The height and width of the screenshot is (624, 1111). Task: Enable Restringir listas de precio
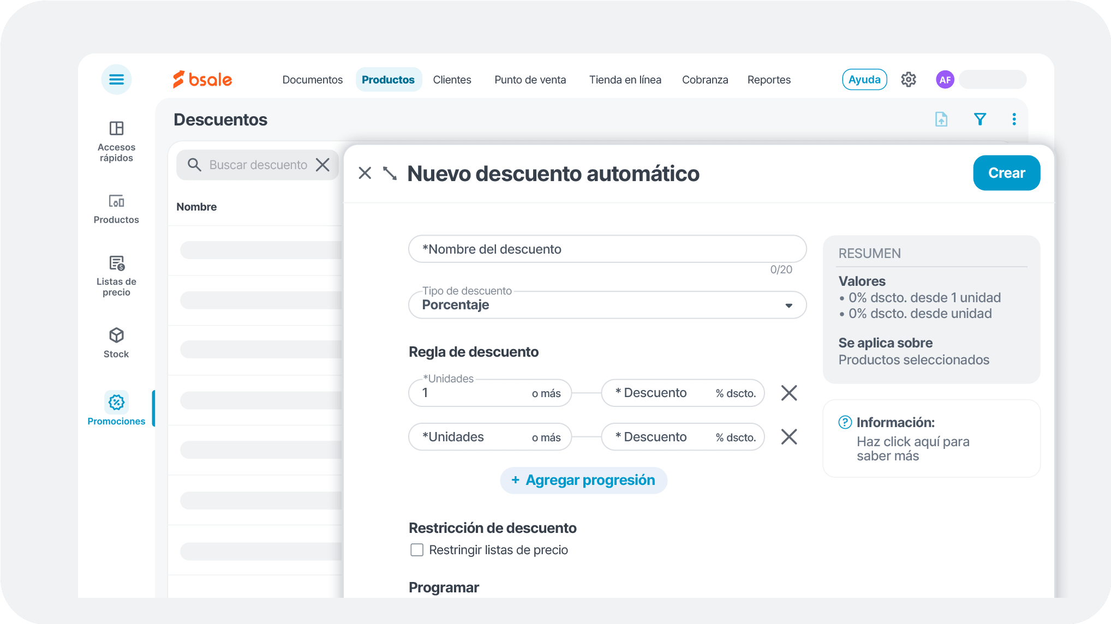(x=416, y=550)
